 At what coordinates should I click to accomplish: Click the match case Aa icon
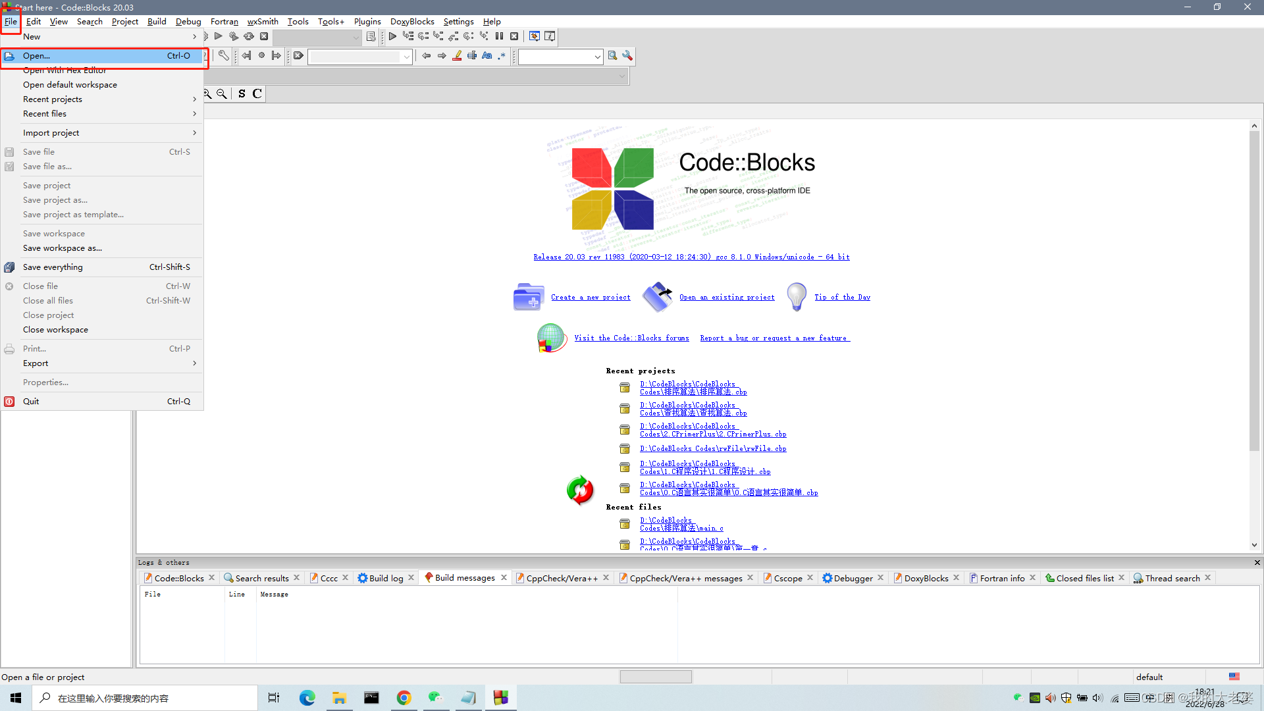point(487,56)
